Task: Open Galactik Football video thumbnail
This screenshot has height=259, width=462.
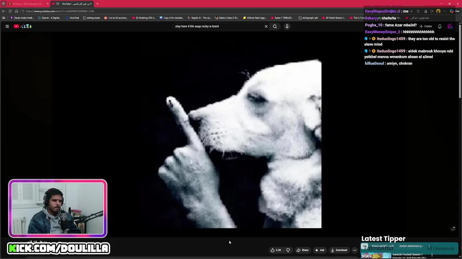Action: (x=376, y=256)
